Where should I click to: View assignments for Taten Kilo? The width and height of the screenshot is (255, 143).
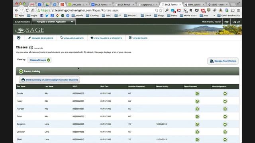pos(225,116)
